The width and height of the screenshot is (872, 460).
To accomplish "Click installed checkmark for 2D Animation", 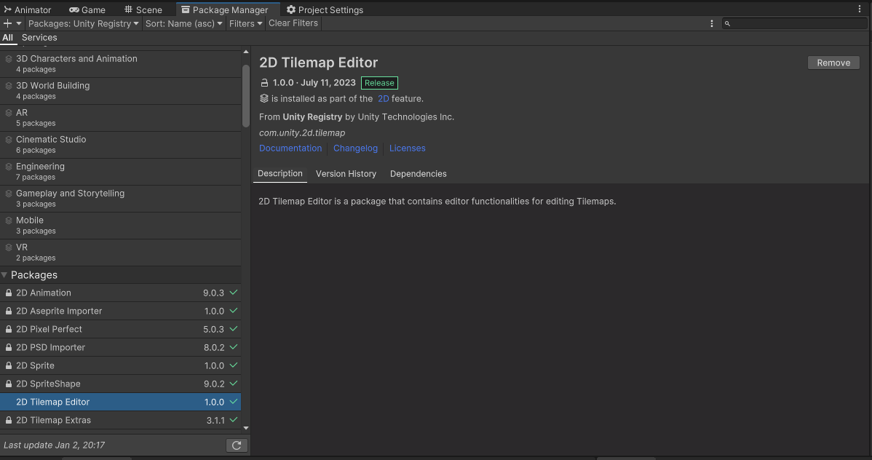I will (x=234, y=292).
